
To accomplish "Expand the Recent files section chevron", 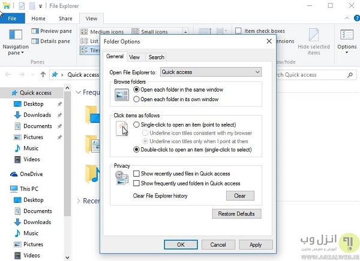I will [79, 201].
